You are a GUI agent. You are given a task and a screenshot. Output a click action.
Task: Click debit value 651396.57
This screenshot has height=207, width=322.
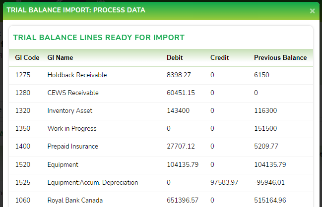click(x=183, y=200)
